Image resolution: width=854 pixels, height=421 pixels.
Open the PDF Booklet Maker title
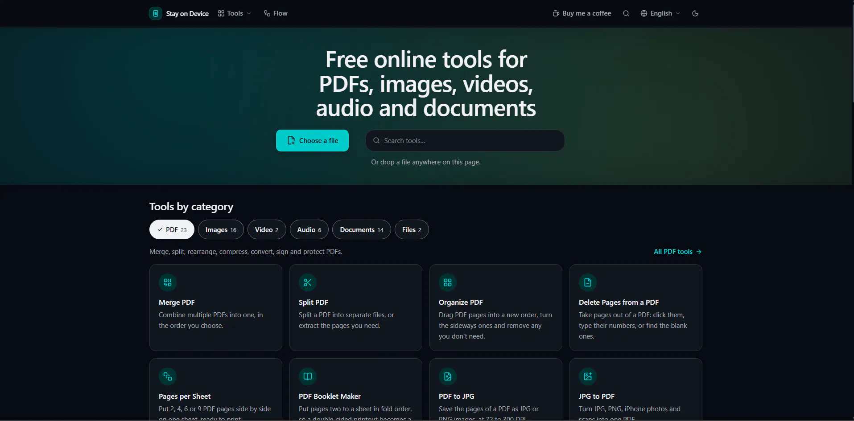(x=330, y=396)
